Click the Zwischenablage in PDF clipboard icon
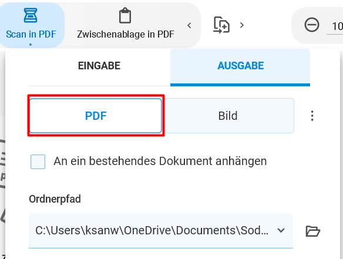The height and width of the screenshot is (259, 343). tap(125, 15)
